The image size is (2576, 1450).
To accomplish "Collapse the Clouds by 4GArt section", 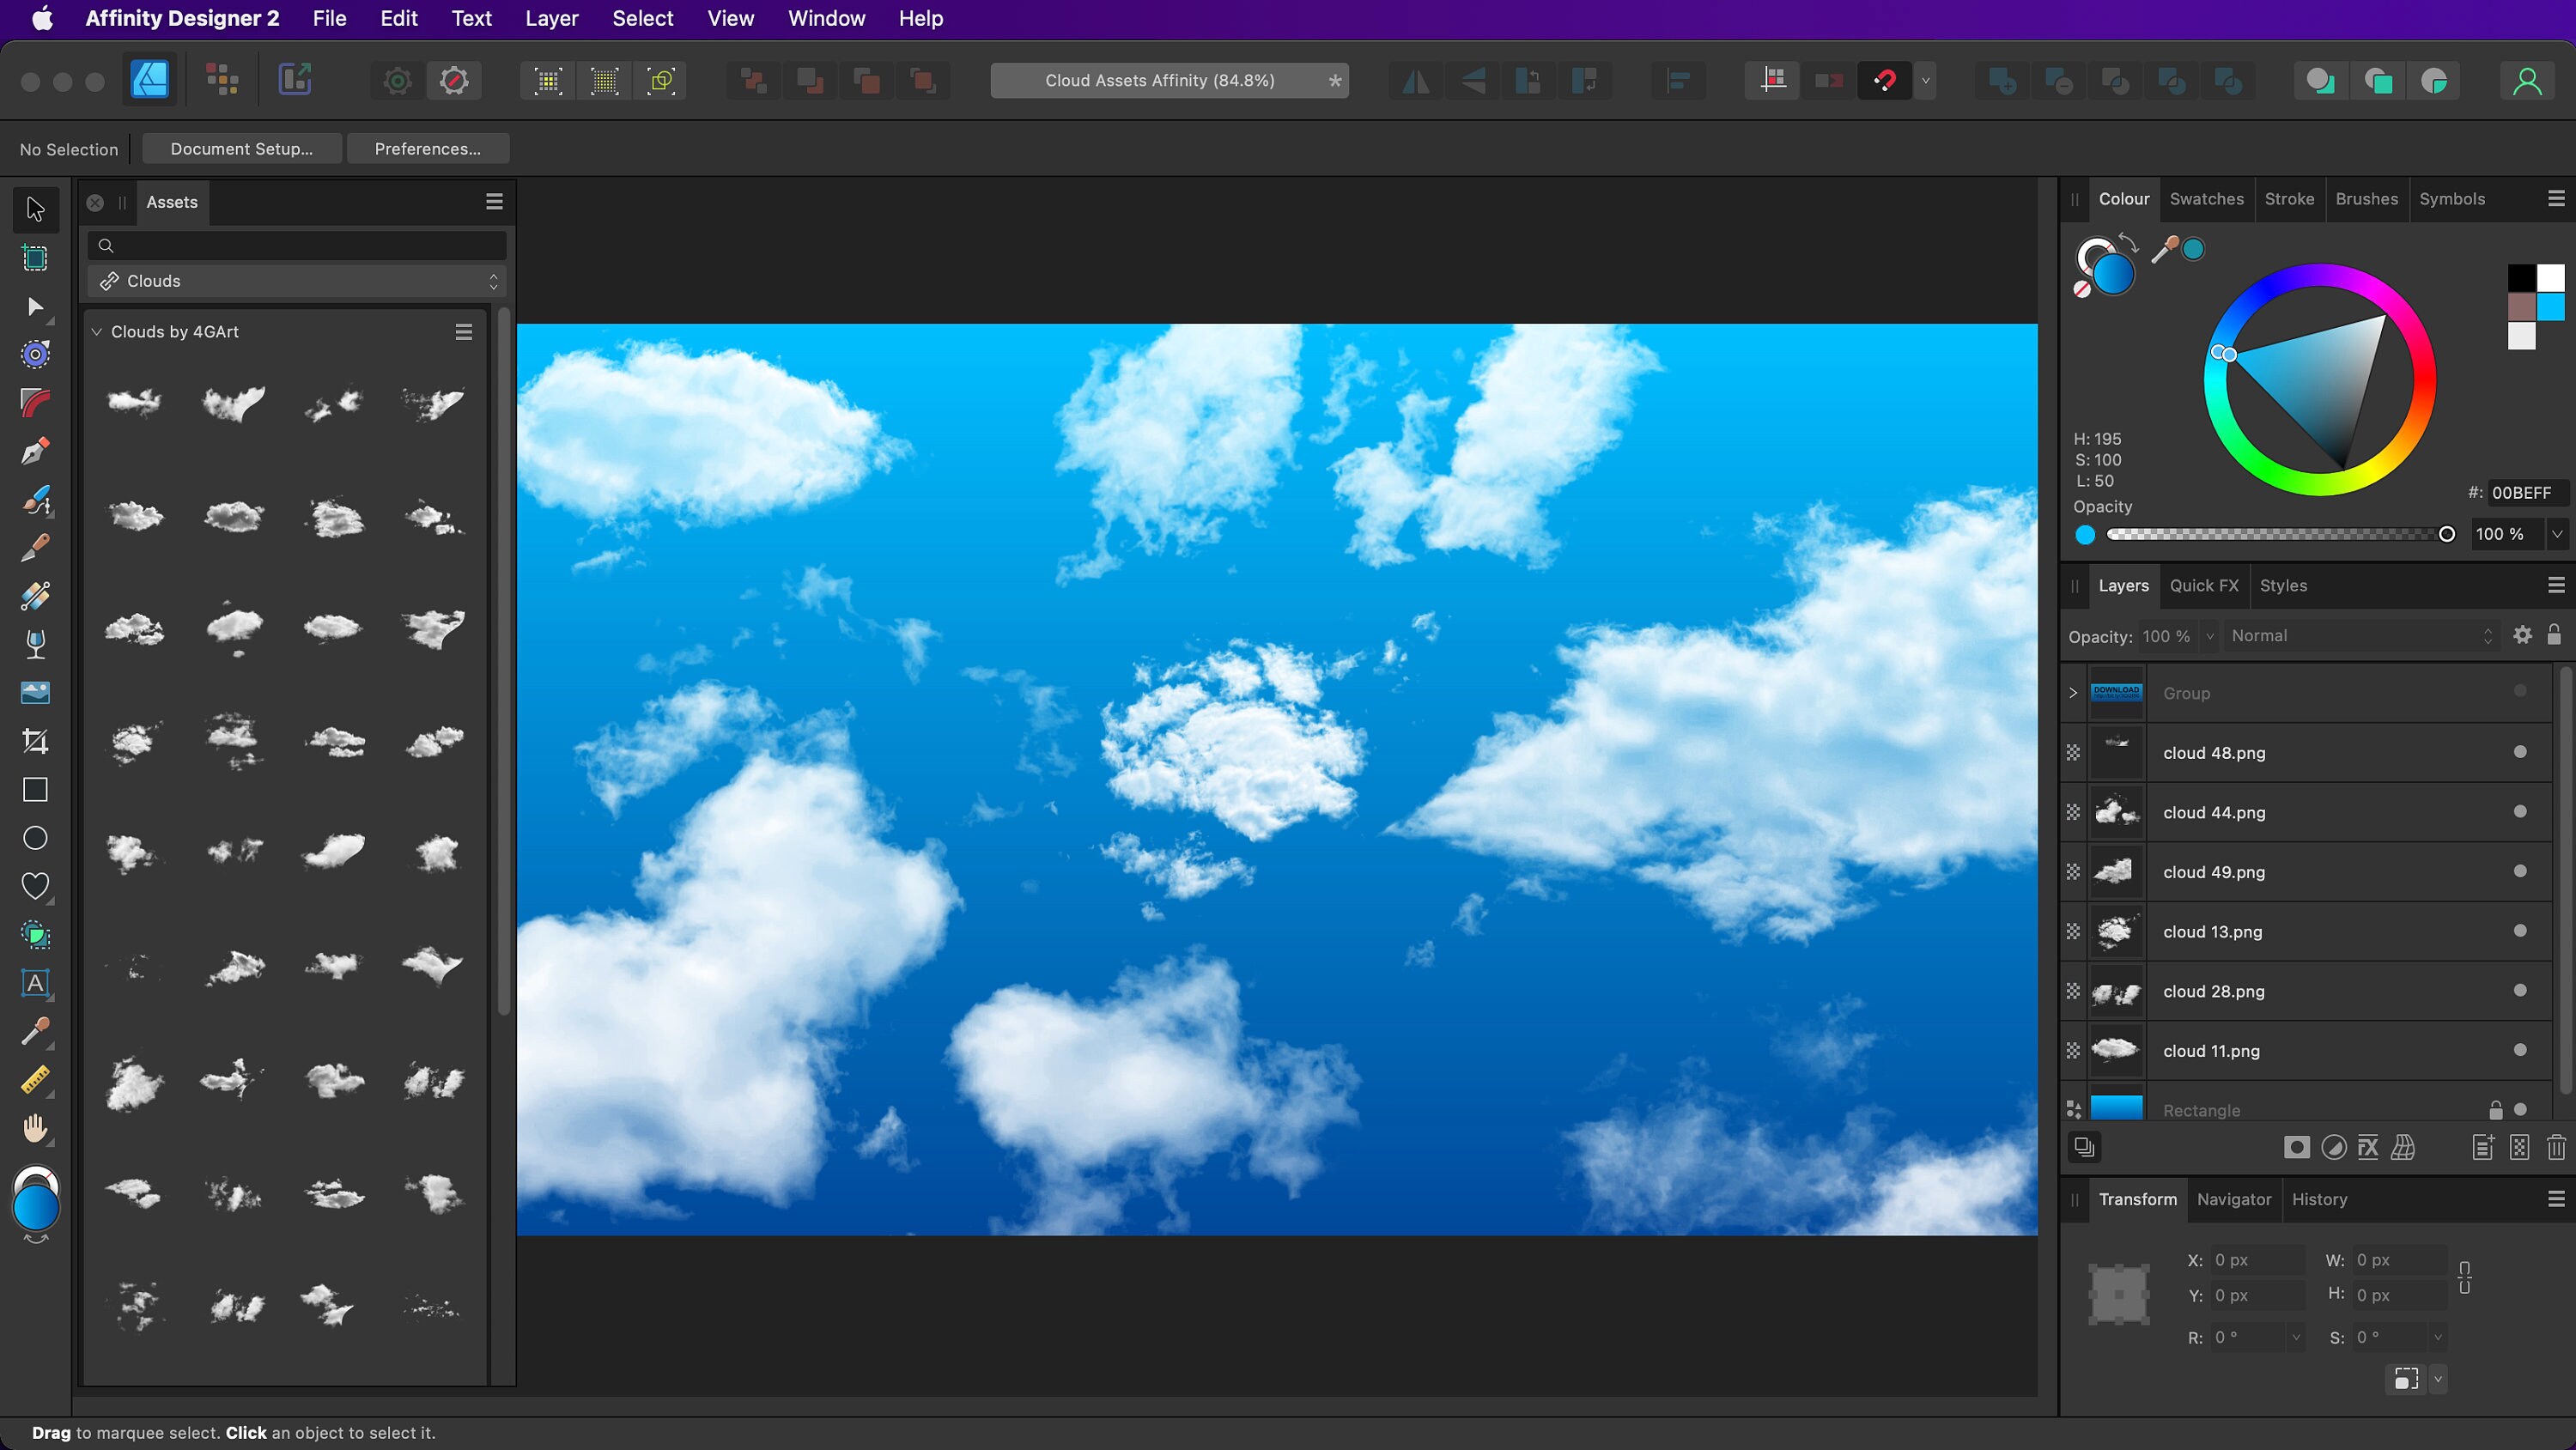I will pyautogui.click(x=97, y=331).
